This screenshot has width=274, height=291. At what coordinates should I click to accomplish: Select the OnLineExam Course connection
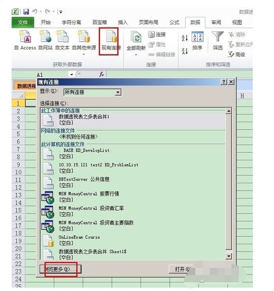tap(133, 240)
